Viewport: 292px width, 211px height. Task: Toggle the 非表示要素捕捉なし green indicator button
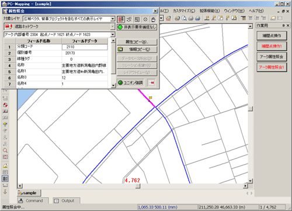137,27
